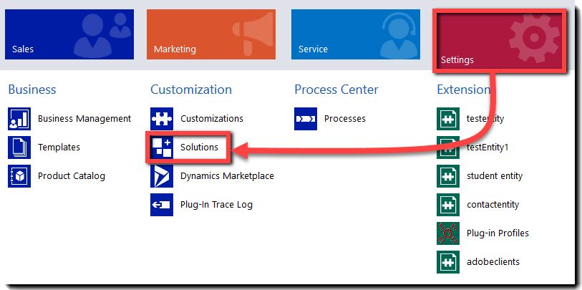This screenshot has width=582, height=290.
Task: Click the testEntity1 green entity icon
Action: click(x=448, y=148)
